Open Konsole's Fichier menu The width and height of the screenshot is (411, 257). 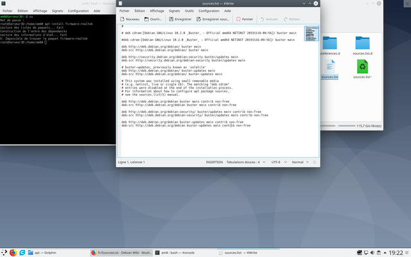coord(7,11)
